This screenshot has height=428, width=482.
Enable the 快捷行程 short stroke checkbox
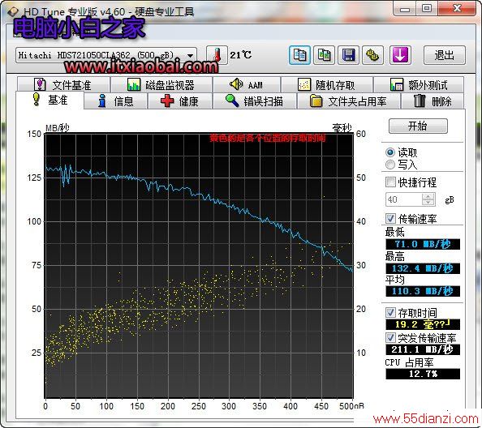[x=390, y=182]
